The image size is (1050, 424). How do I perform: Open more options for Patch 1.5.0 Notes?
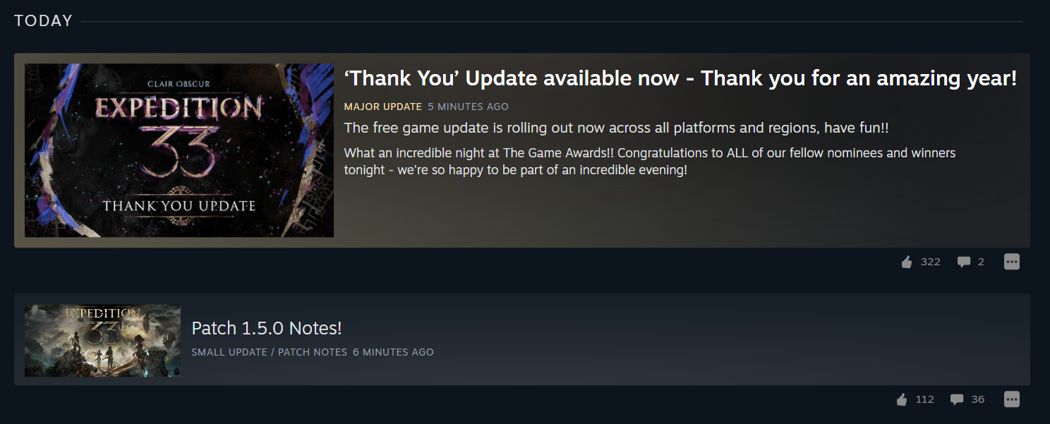1012,399
